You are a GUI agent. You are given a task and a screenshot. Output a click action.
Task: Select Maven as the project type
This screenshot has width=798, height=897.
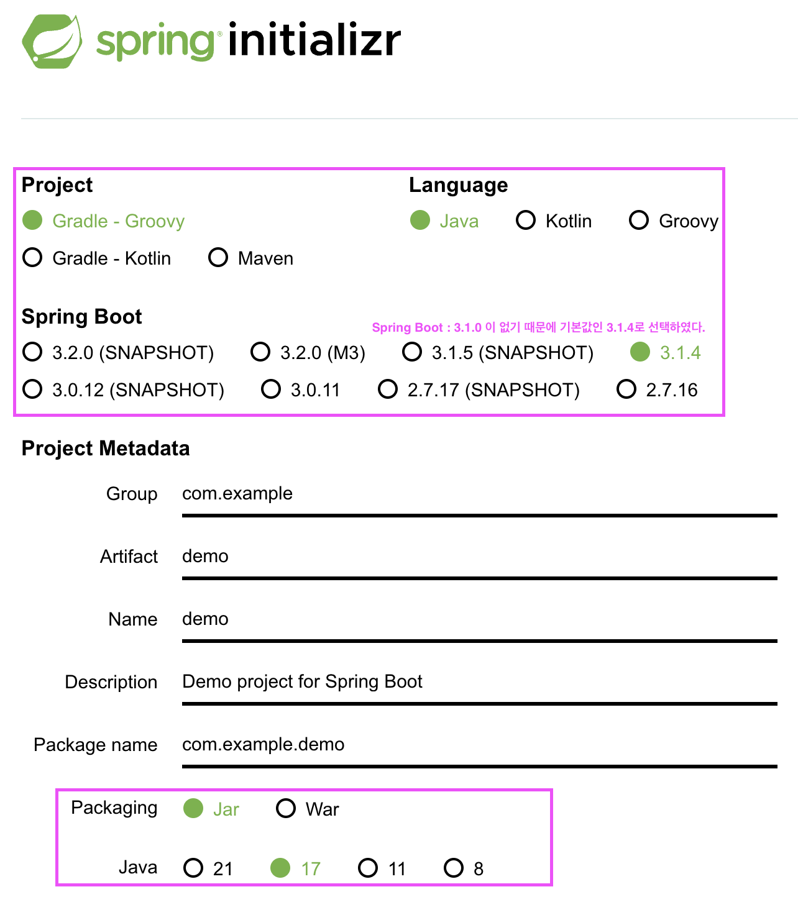(x=250, y=258)
